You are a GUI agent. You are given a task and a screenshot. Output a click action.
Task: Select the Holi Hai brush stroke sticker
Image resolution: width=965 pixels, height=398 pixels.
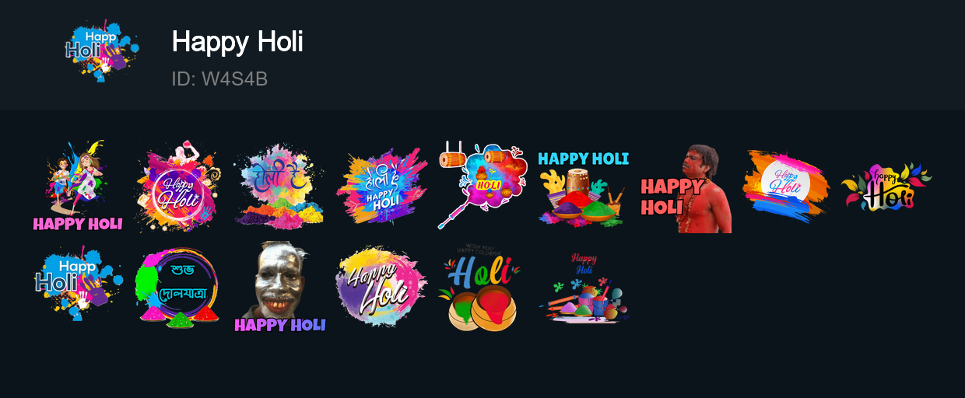(x=381, y=187)
